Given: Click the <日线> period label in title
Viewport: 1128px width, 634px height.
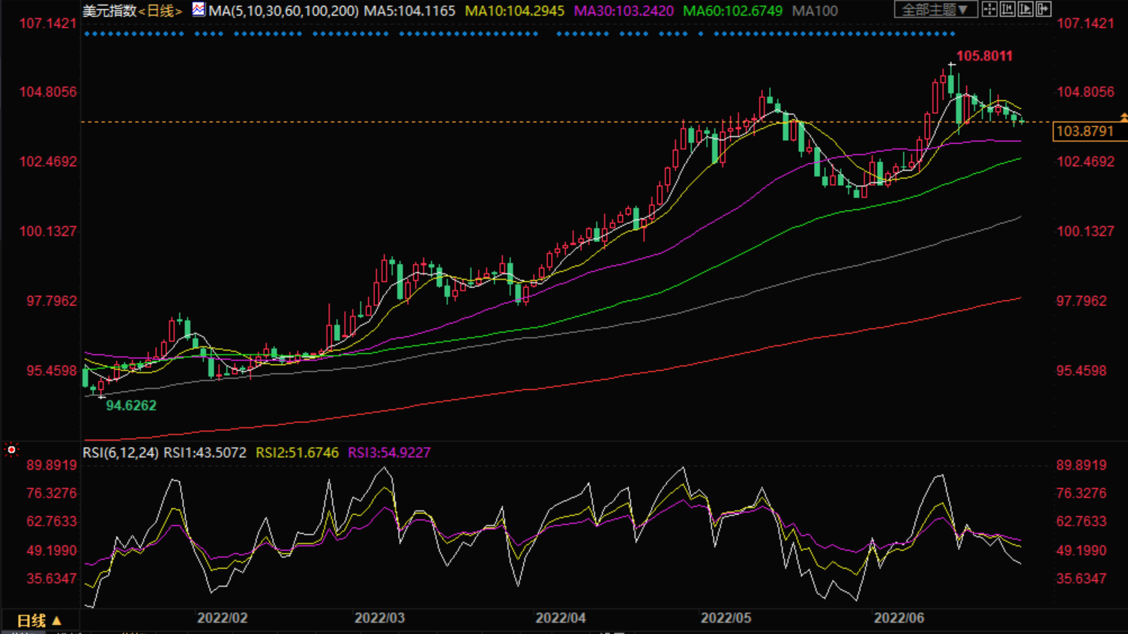Looking at the screenshot, I should tap(160, 11).
